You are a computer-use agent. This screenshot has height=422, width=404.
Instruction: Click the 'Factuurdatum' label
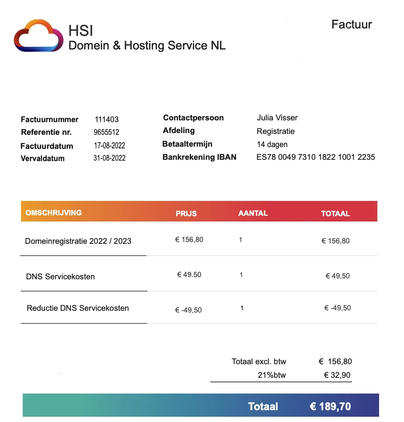point(47,146)
